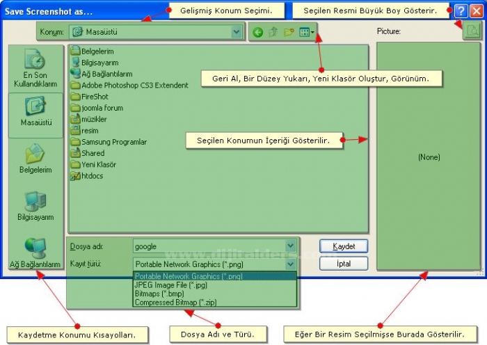487x345 pixels.
Task: Click the large picture preview icon
Action: pos(471,31)
